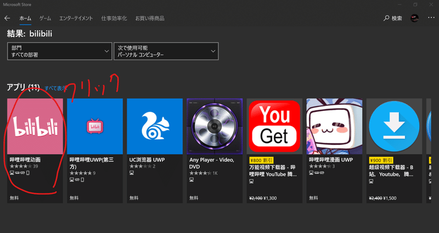Click 無料 under Any Player

click(194, 198)
